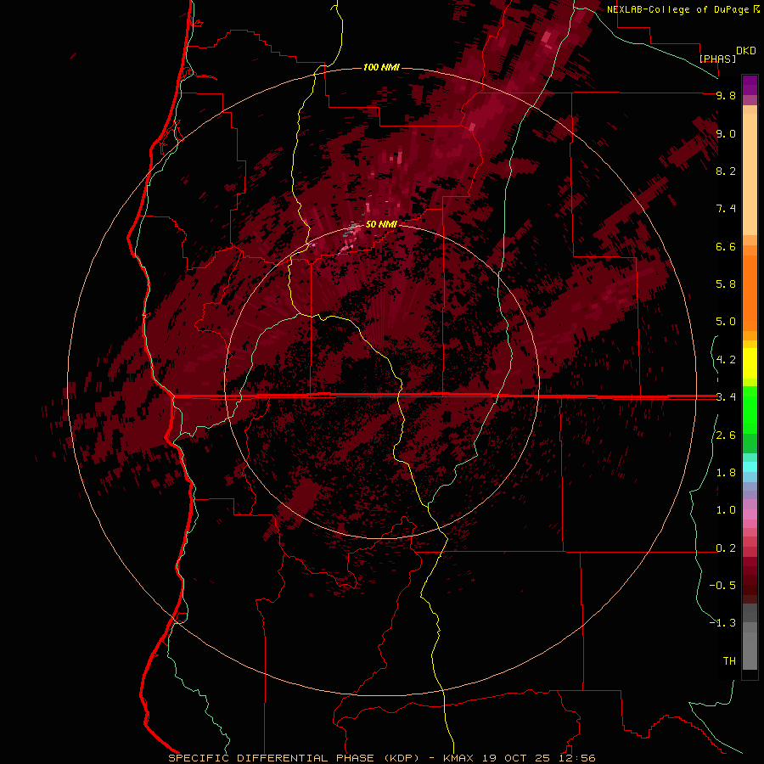Select the yellow segment of color bar
Screen dimensions: 764x764
tap(750, 363)
